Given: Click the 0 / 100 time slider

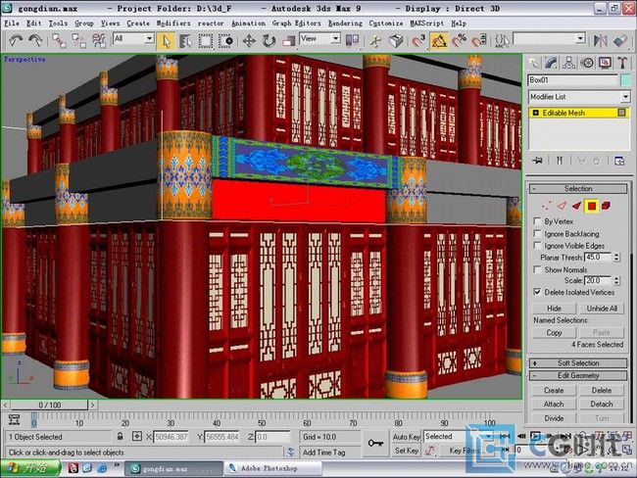Looking at the screenshot, I should 49,405.
